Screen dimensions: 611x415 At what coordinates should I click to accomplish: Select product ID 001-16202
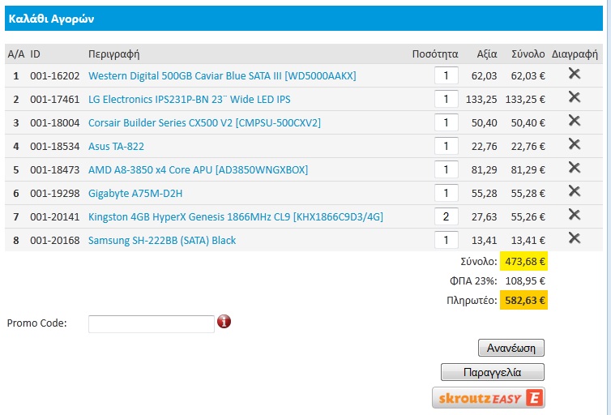click(x=55, y=75)
